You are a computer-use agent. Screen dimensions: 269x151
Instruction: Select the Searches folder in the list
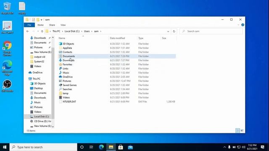coord(67,89)
